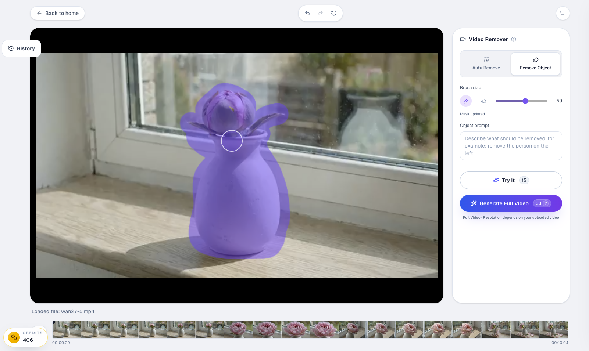Click the credits coin icon
This screenshot has height=351, width=589.
(14, 337)
